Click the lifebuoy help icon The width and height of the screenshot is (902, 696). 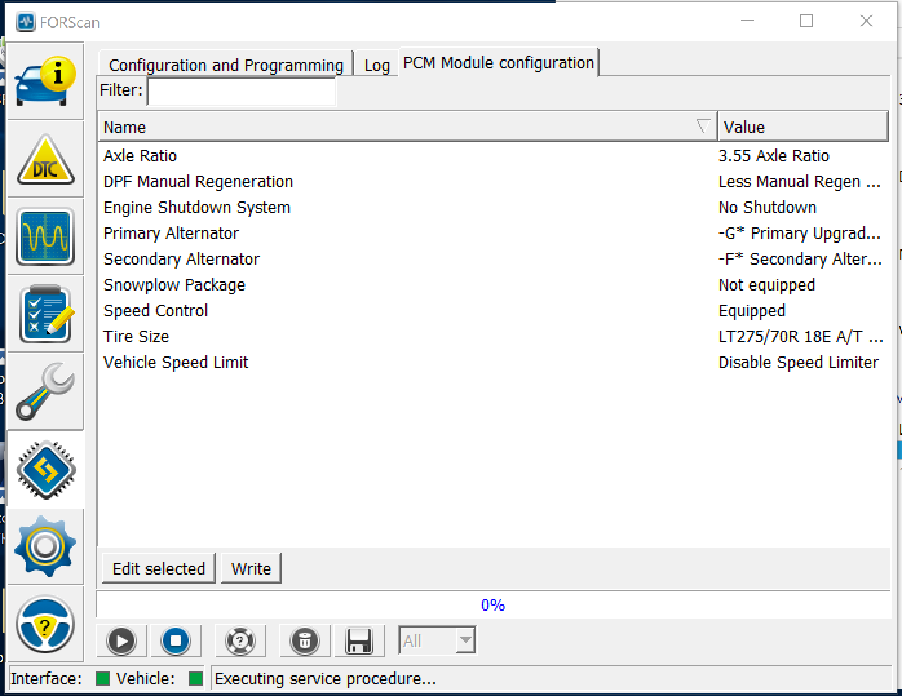(x=240, y=641)
